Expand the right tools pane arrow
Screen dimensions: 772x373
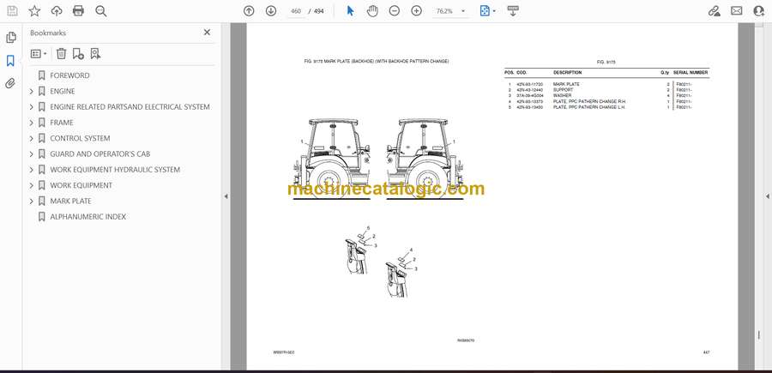point(767,196)
